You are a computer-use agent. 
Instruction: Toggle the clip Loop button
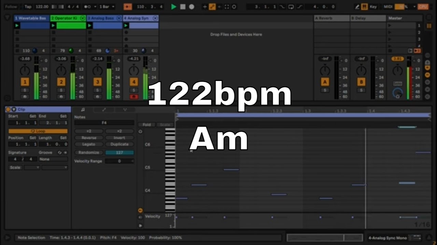[38, 131]
